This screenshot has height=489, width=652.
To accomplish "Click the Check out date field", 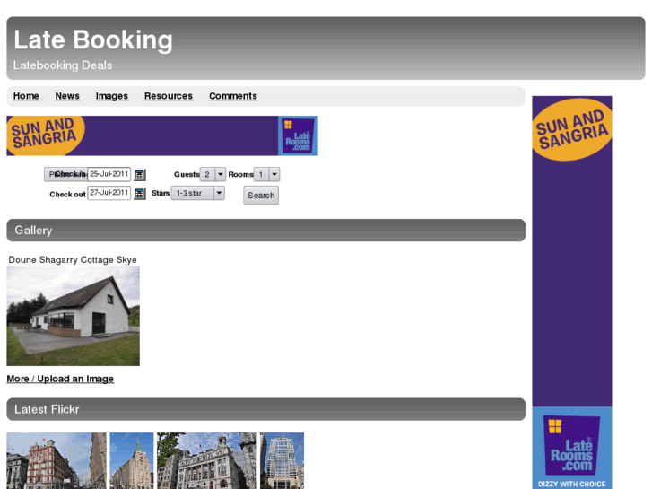I will [x=109, y=193].
